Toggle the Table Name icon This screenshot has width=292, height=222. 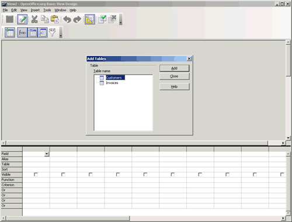[32, 32]
